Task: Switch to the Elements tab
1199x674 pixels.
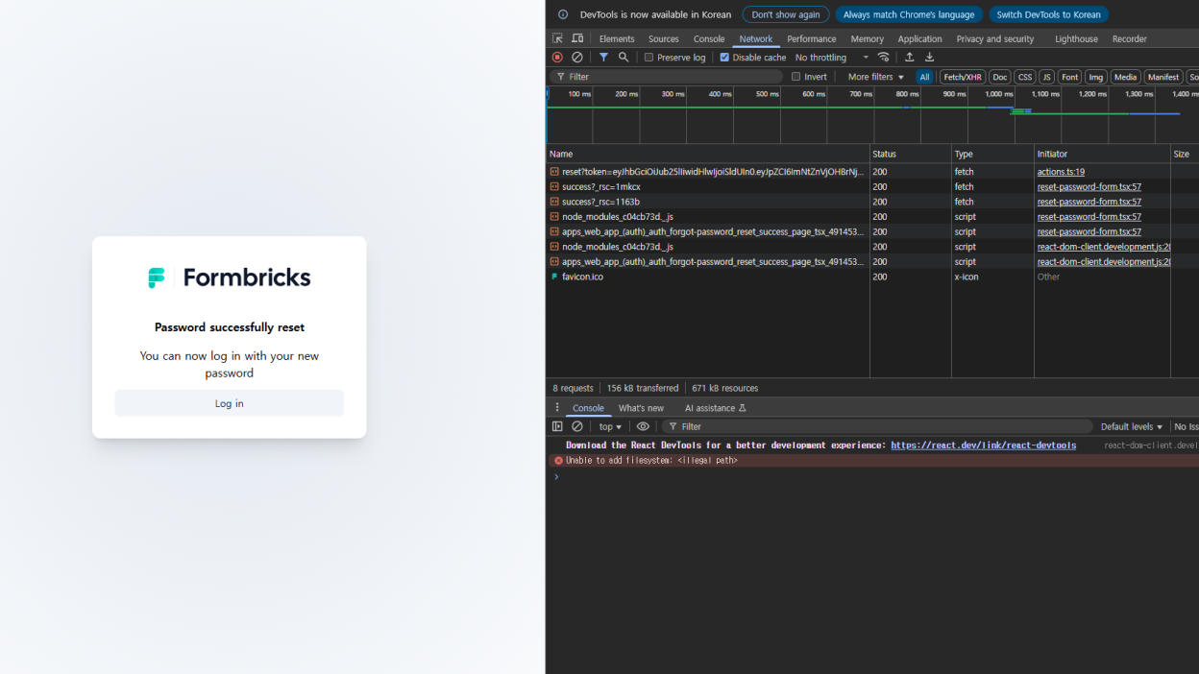Action: tap(617, 38)
